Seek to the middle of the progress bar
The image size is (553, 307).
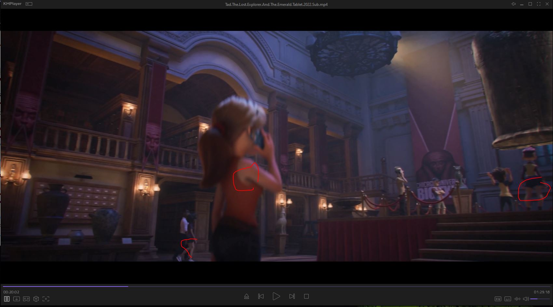click(x=276, y=287)
